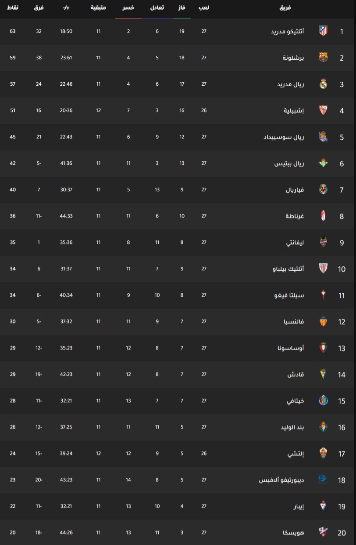Click the فريق team column header
This screenshot has width=356, height=545.
[x=285, y=8]
